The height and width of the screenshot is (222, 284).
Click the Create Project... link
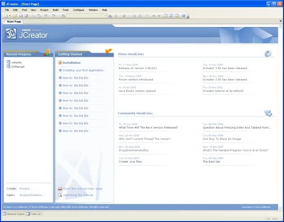pos(26,188)
